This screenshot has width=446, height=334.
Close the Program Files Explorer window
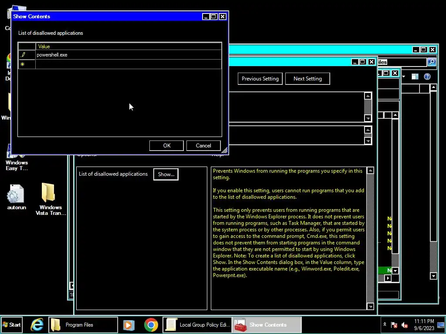(x=432, y=50)
